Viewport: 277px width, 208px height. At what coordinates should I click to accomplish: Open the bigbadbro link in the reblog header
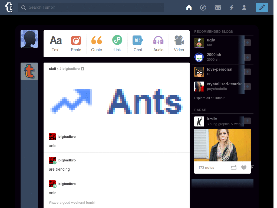(x=71, y=69)
